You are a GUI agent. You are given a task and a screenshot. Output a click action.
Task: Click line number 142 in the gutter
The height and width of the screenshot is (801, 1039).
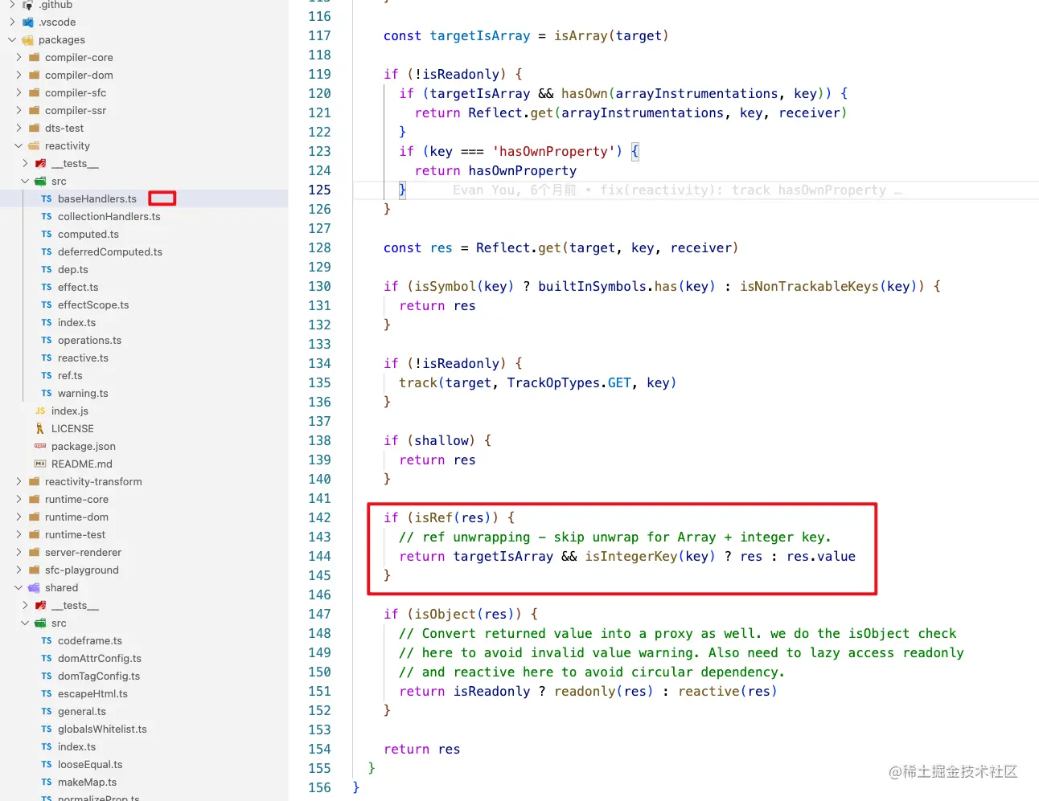point(319,518)
